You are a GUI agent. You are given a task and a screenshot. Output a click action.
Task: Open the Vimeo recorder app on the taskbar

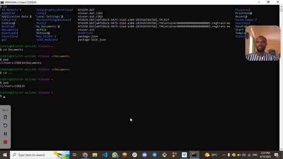click(x=184, y=155)
